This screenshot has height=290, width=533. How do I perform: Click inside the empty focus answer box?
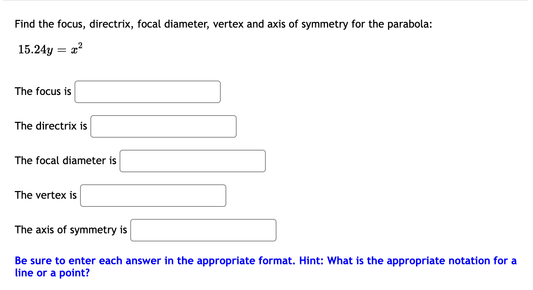(147, 92)
